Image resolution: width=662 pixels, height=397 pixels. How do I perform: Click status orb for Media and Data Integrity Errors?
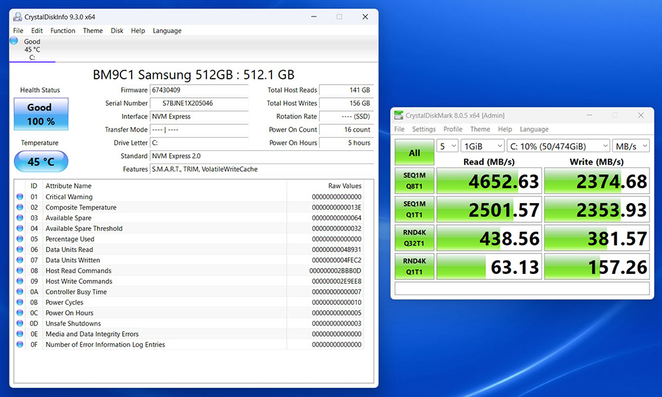tap(20, 333)
